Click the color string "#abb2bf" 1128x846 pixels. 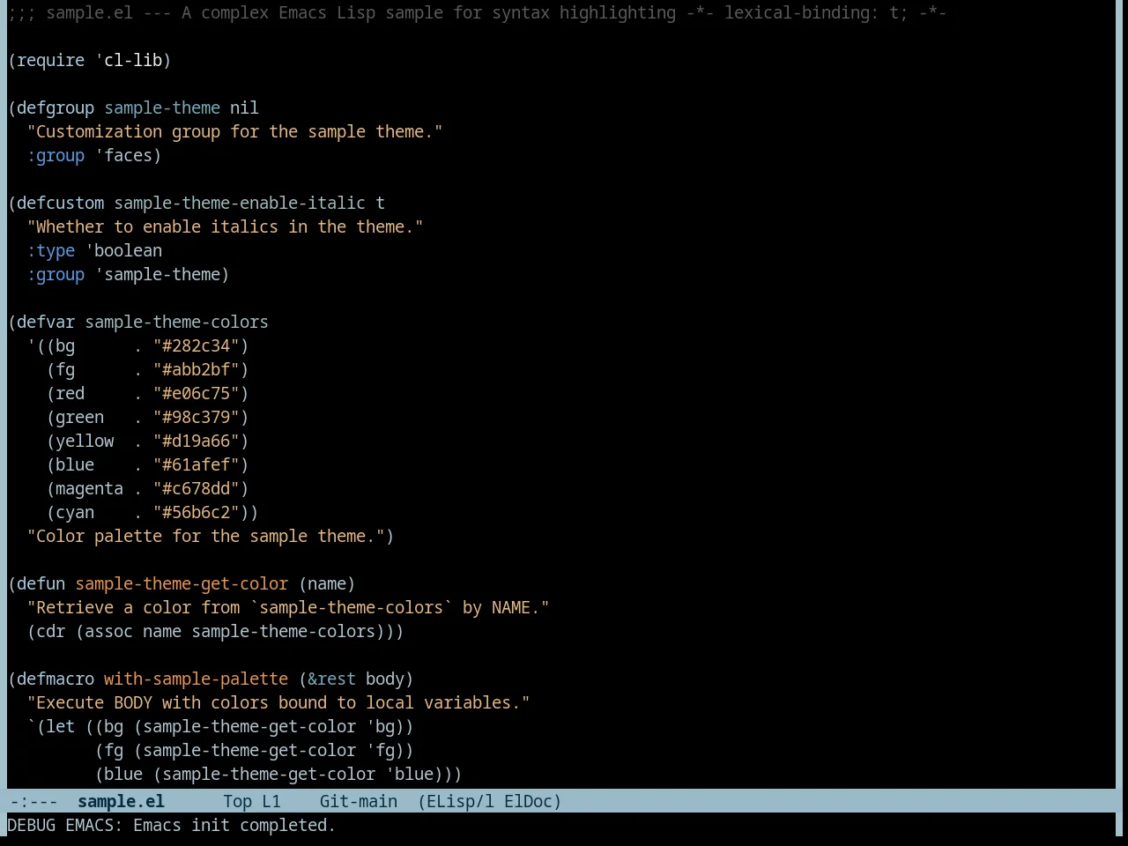coord(196,369)
